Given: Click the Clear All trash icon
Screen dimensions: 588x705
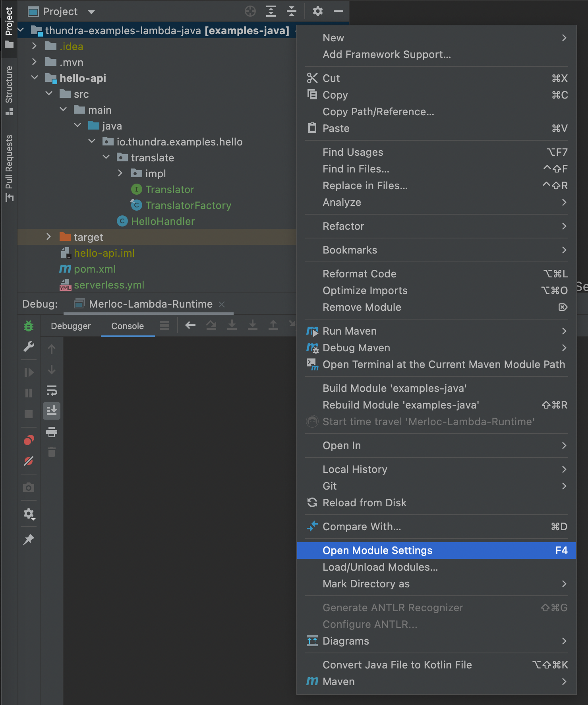Looking at the screenshot, I should coord(52,452).
